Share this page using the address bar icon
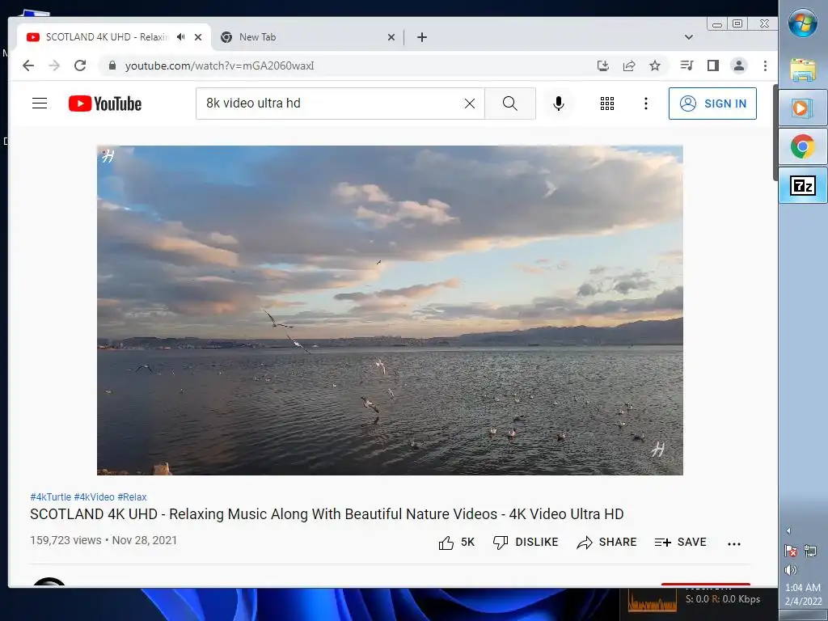The image size is (828, 621). click(x=629, y=65)
